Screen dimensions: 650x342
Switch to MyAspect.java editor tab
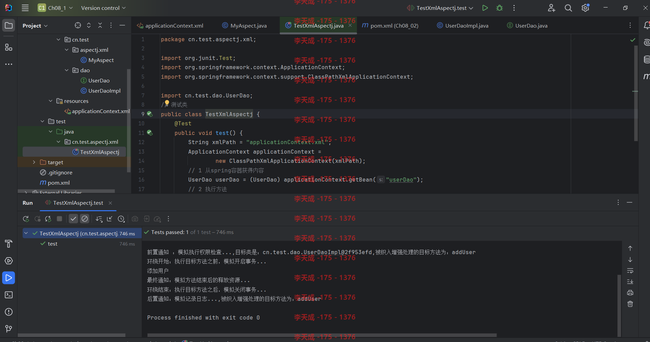coord(245,26)
